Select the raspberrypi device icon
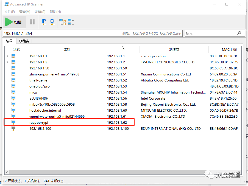 tap(13, 122)
